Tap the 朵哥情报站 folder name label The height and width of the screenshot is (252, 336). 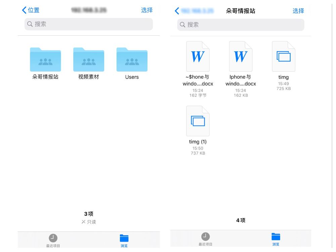45,77
